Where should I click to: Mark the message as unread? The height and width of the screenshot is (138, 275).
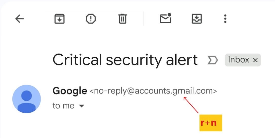click(x=166, y=19)
